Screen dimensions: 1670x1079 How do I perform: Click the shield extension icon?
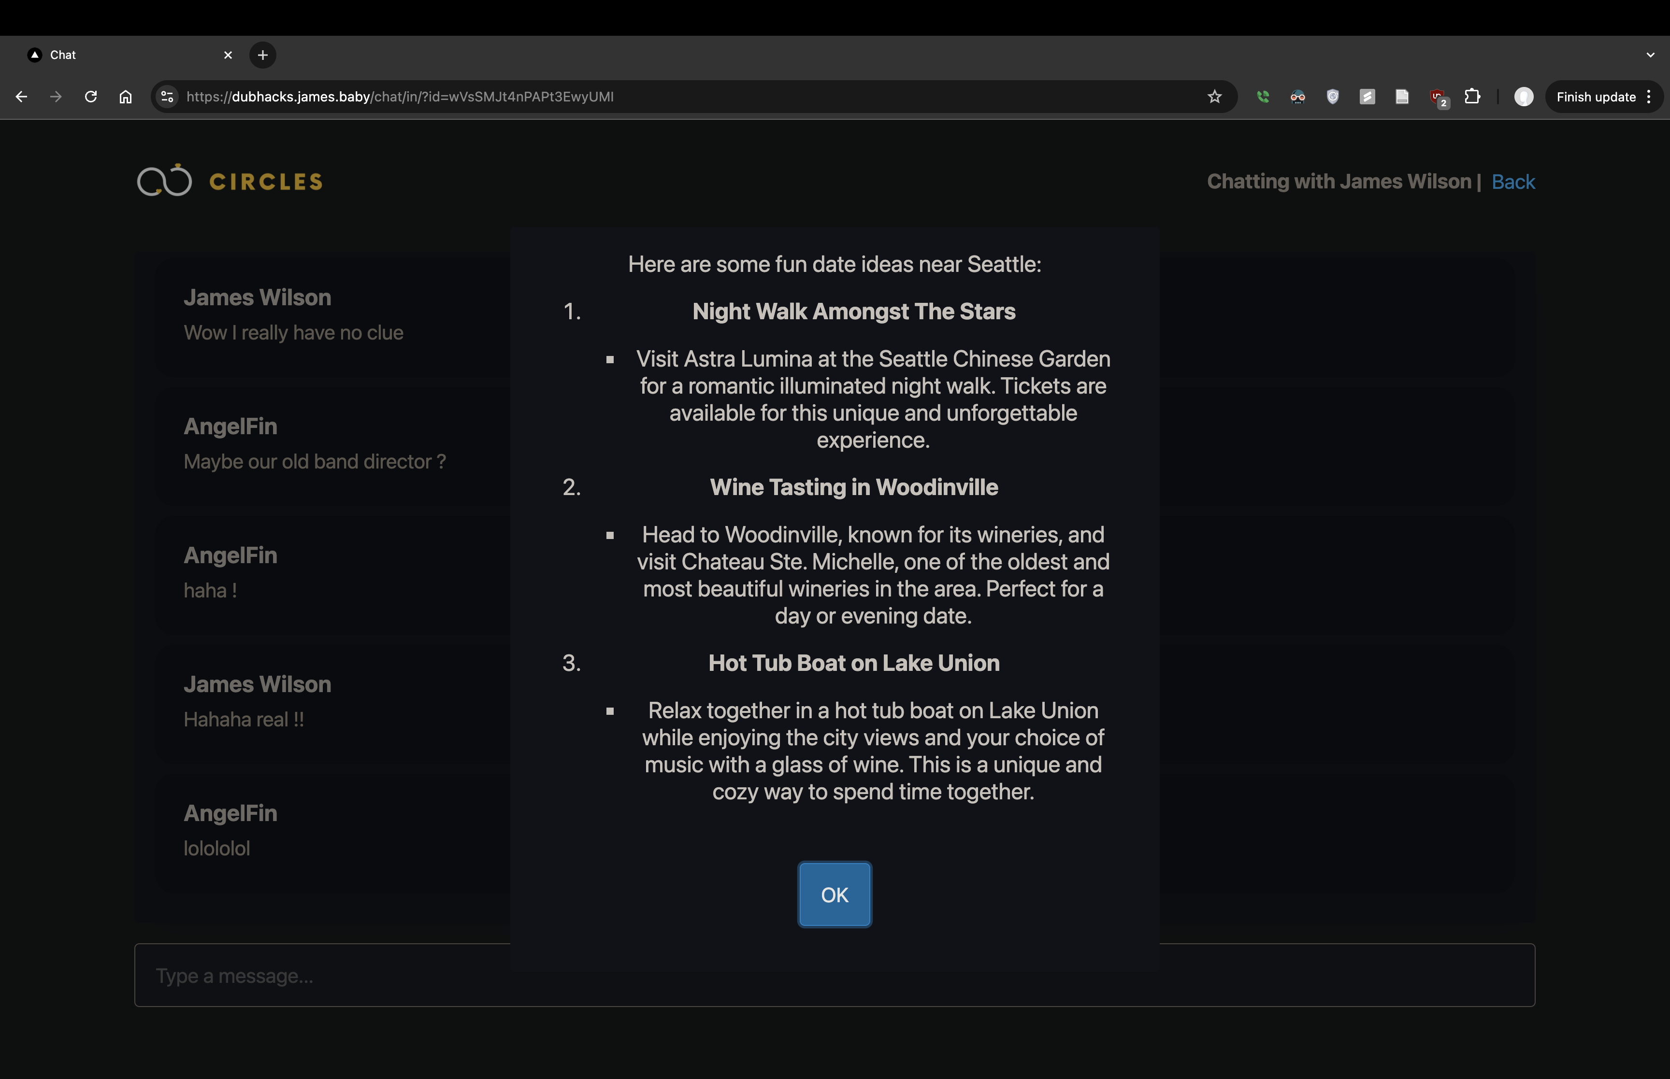(x=1332, y=97)
